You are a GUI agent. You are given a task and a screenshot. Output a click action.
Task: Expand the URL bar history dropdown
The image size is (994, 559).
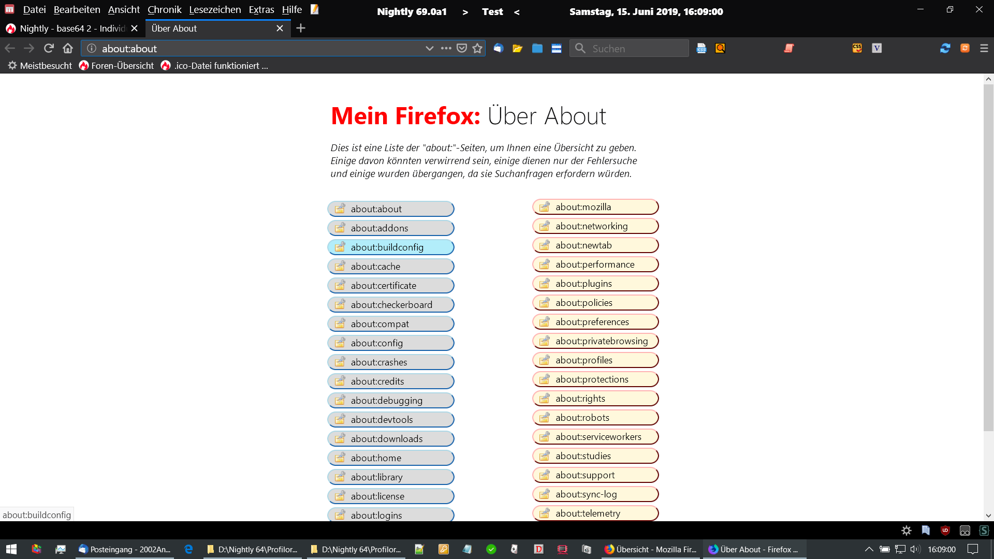[x=429, y=48]
